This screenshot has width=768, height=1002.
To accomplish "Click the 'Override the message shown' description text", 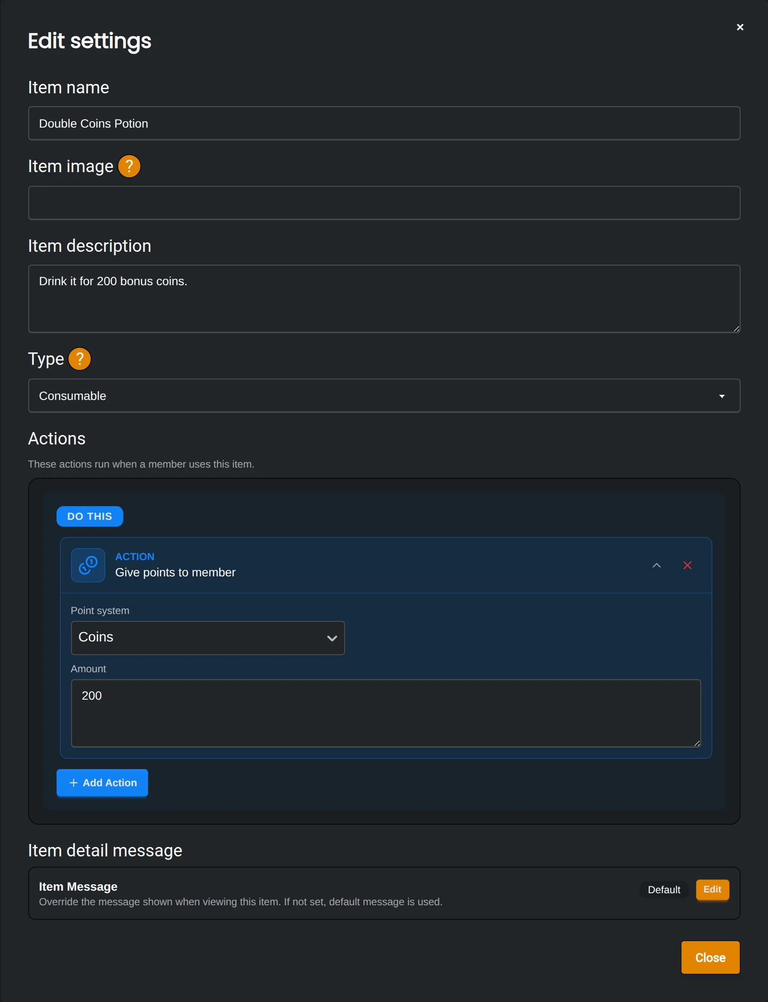I will point(241,901).
